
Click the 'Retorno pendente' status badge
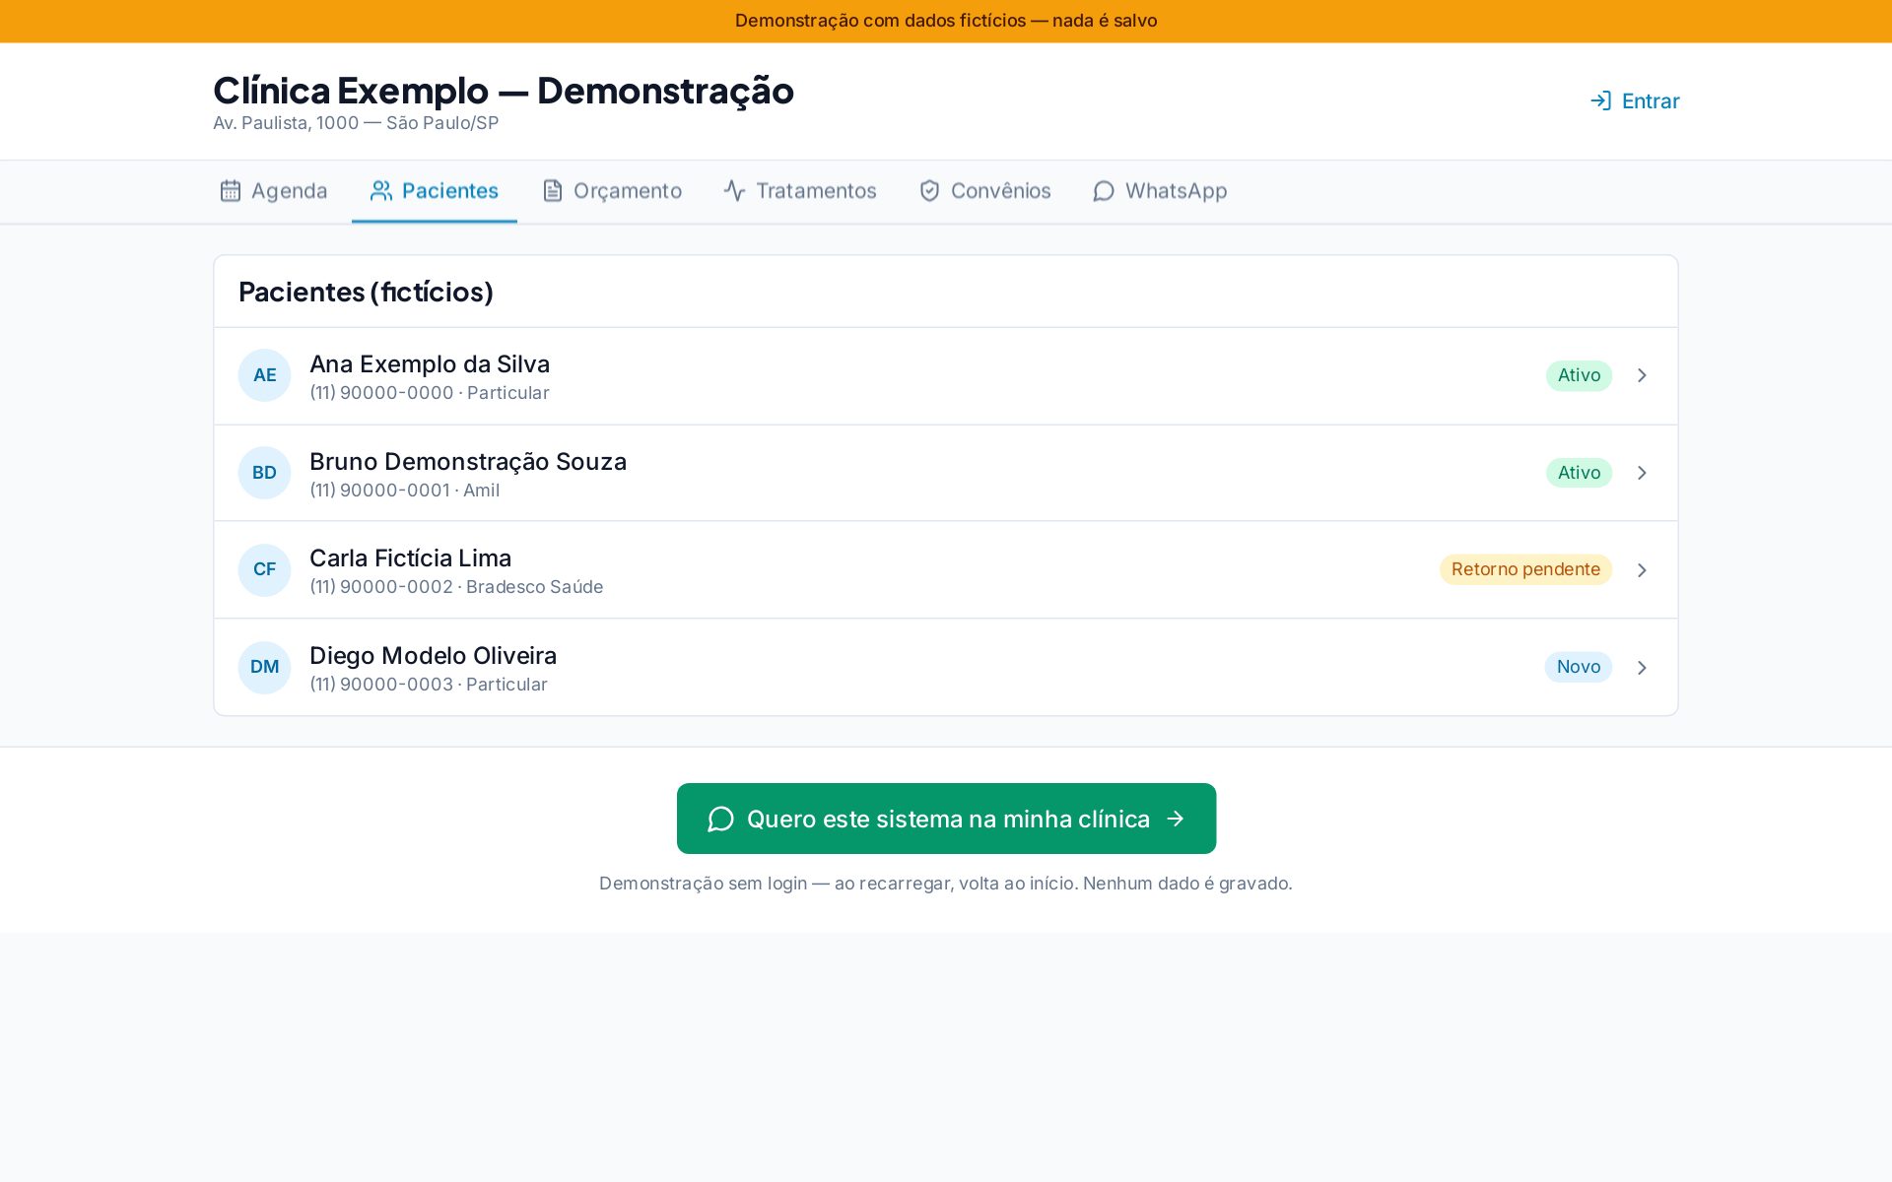[1525, 569]
